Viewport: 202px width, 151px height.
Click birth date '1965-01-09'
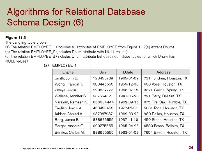[128, 78]
